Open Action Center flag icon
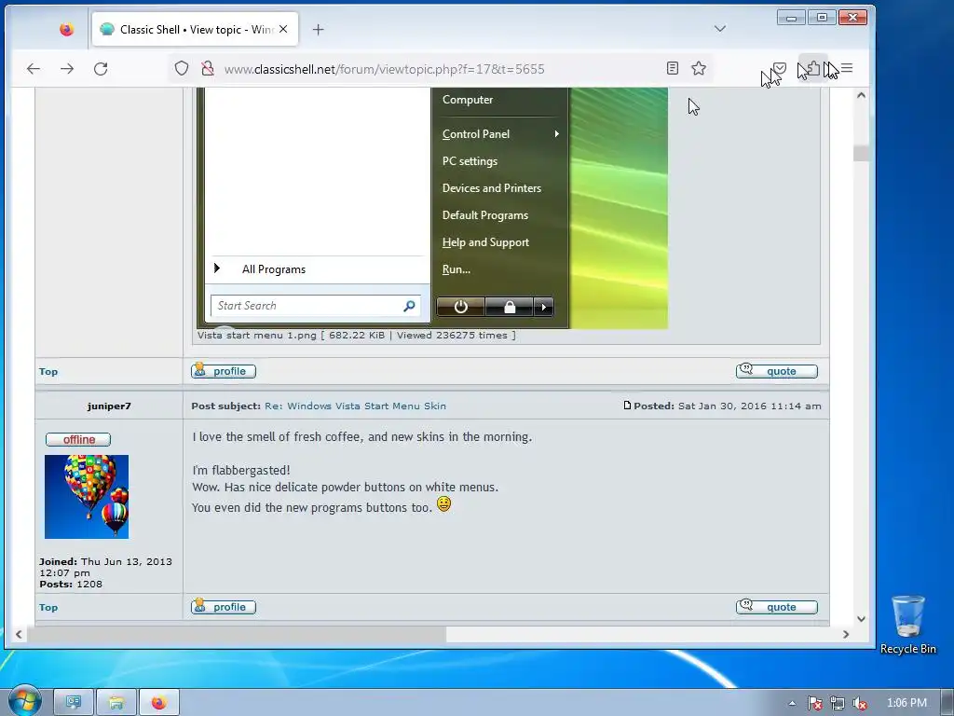 point(814,704)
